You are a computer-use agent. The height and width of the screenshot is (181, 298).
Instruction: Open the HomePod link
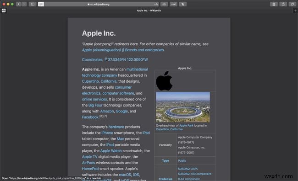[90, 169]
